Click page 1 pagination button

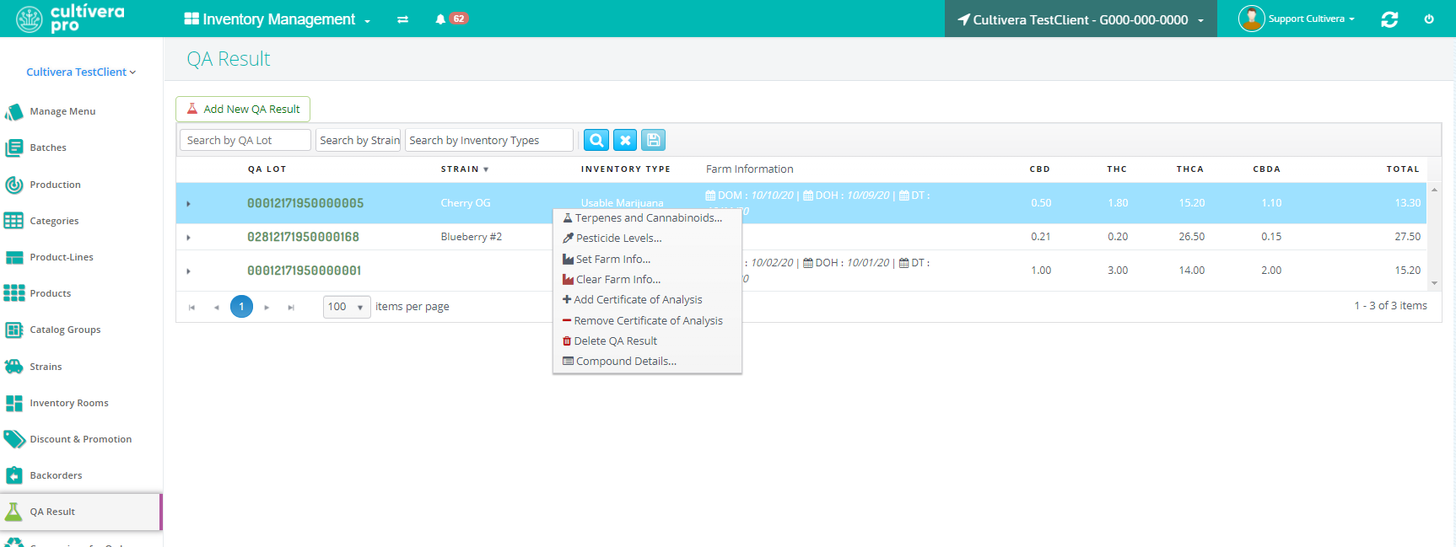[241, 307]
